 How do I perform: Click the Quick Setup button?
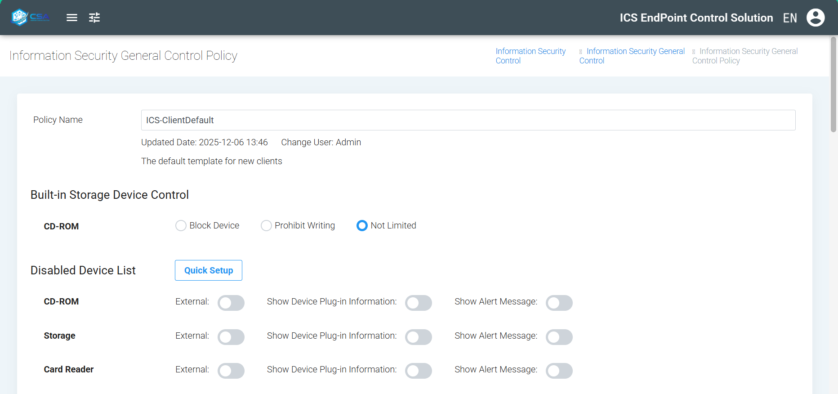pos(209,270)
